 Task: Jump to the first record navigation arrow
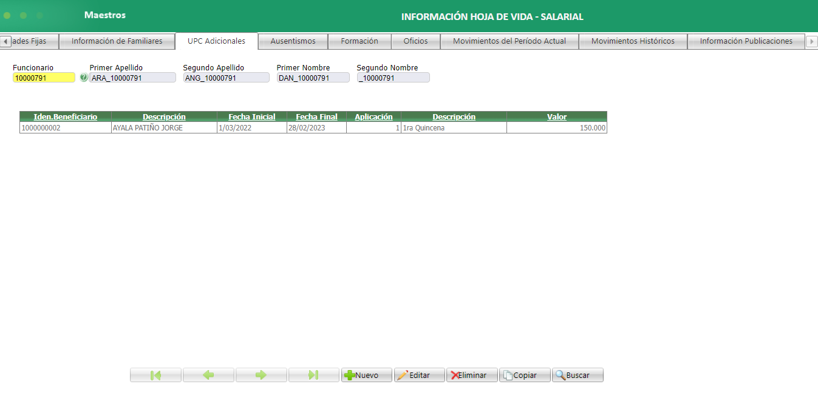click(x=155, y=374)
